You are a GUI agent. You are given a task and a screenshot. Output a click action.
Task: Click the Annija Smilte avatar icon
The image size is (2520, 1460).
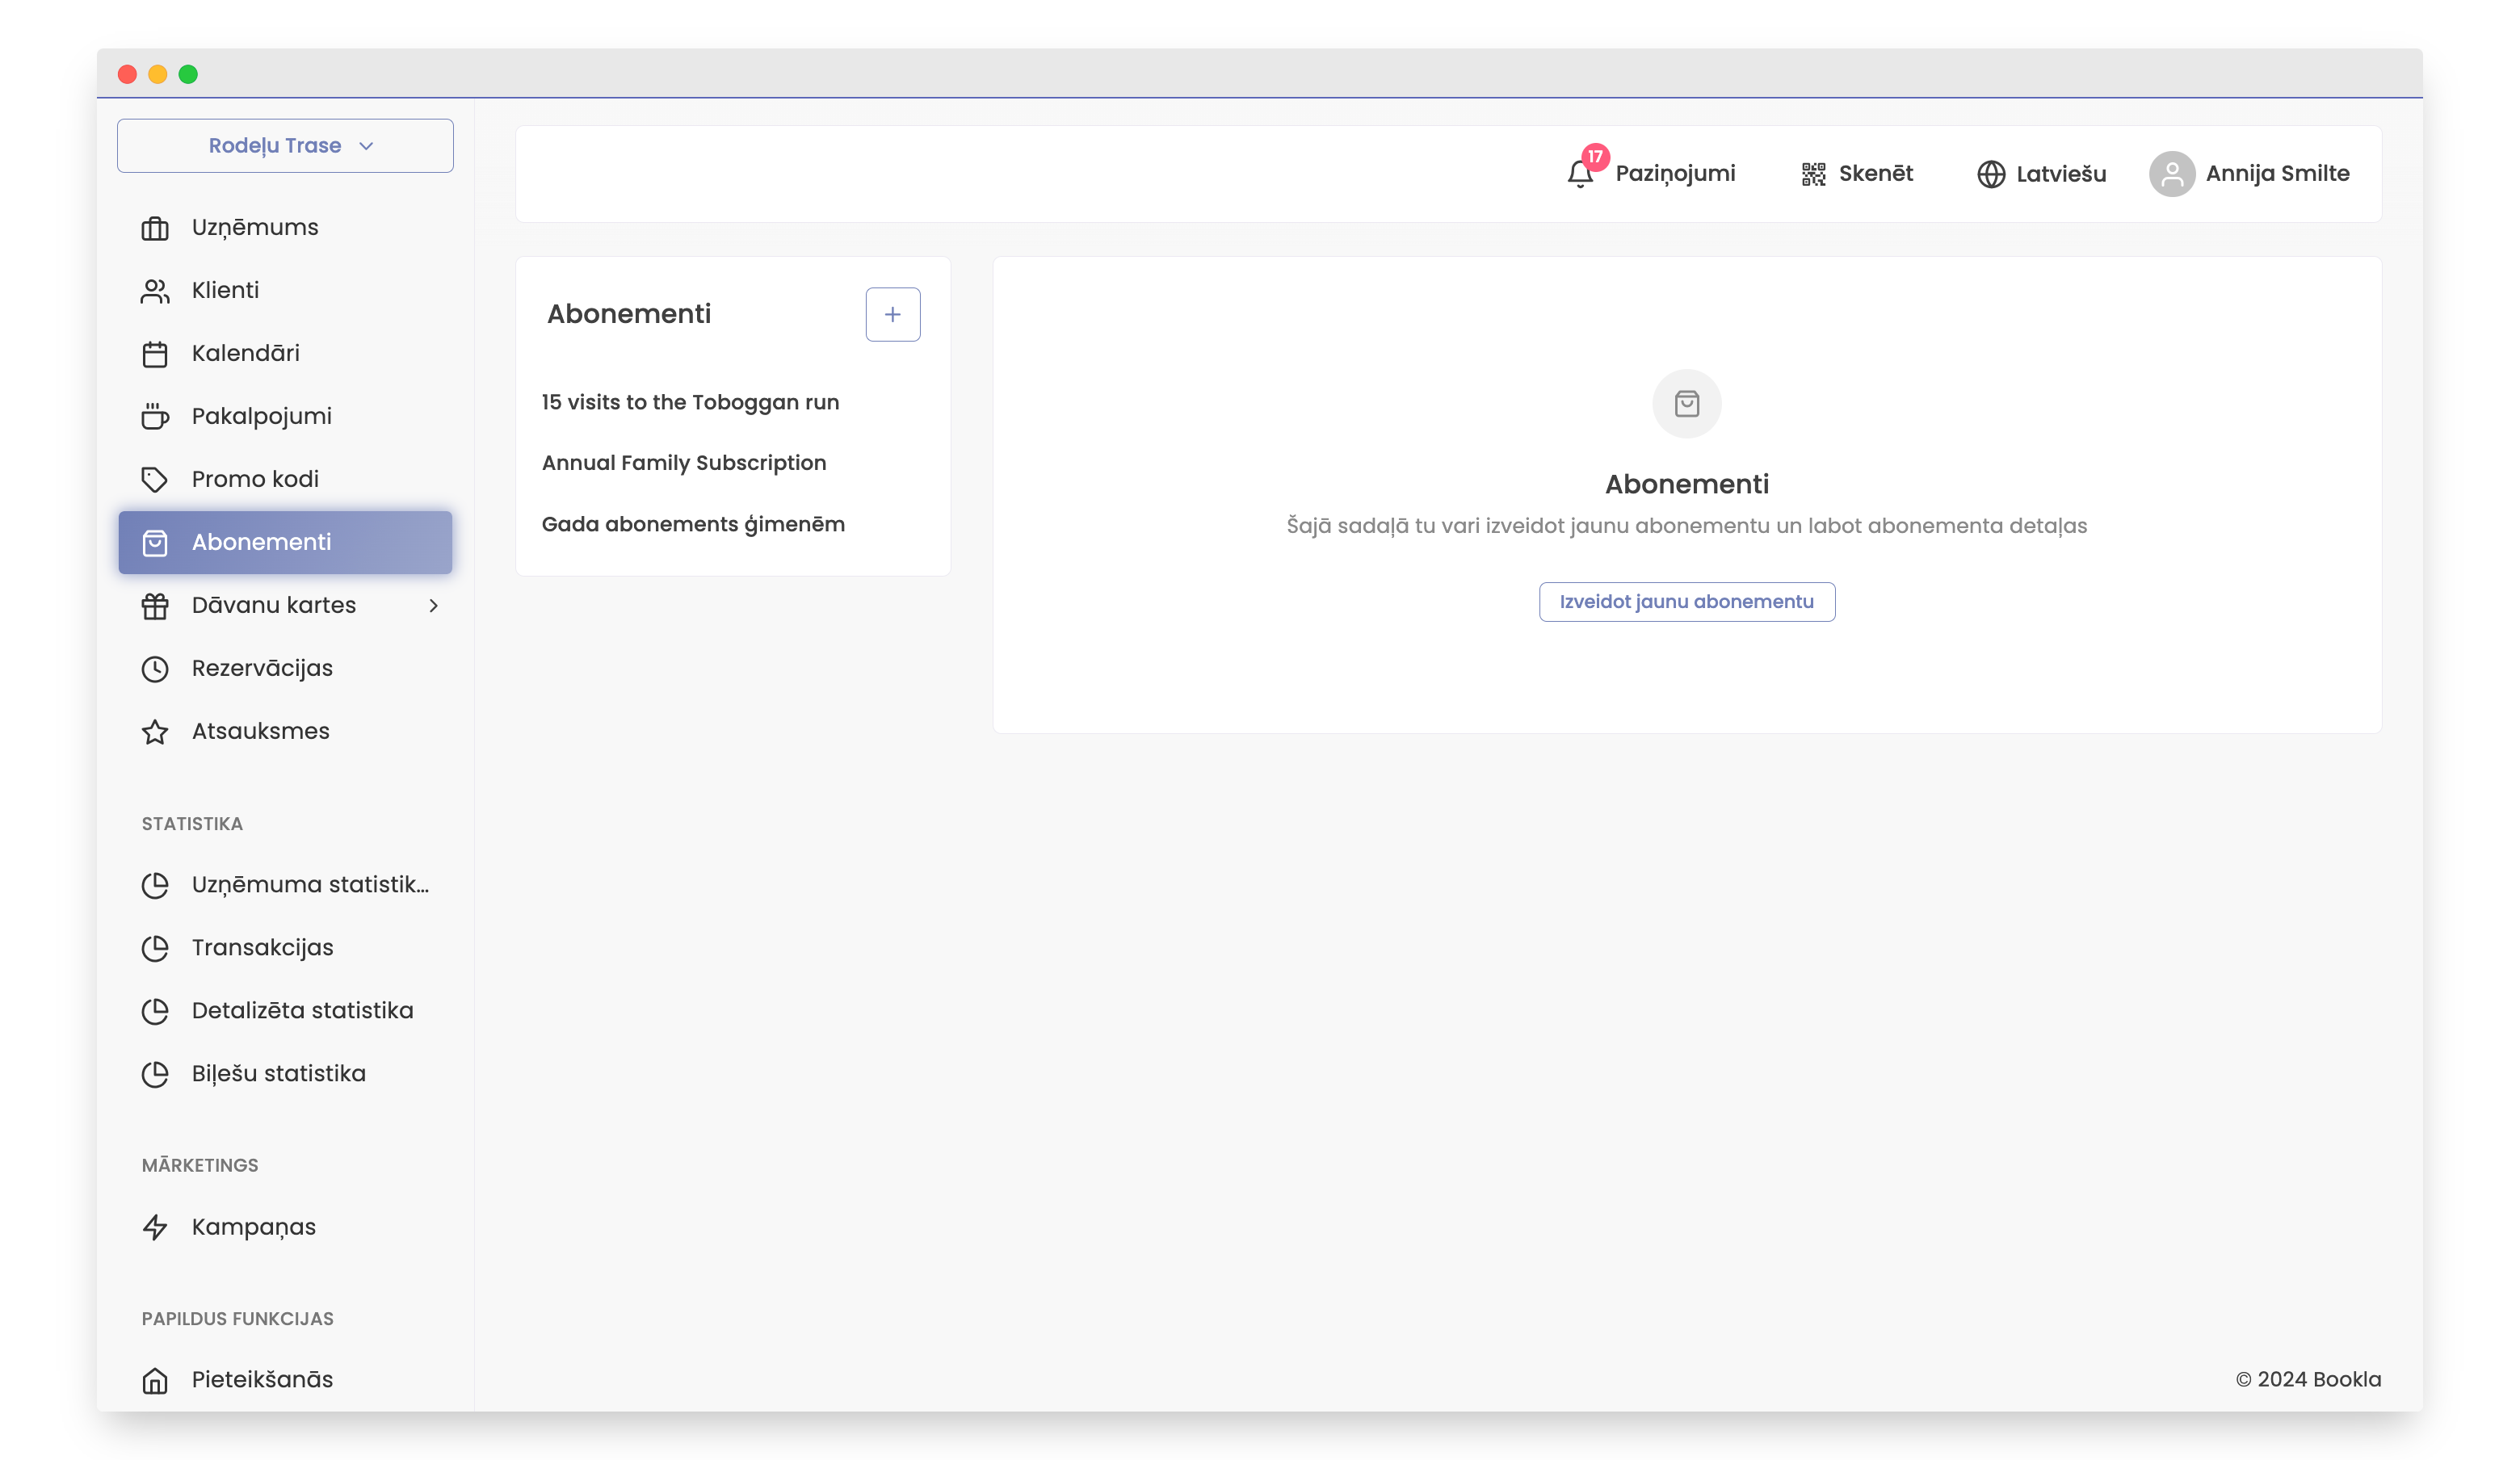click(x=2171, y=174)
